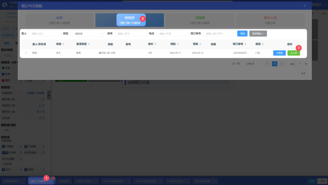Image resolution: width=328 pixels, height=185 pixels.
Task: Sort by 预离 column sort icon
Action: (x=201, y=44)
